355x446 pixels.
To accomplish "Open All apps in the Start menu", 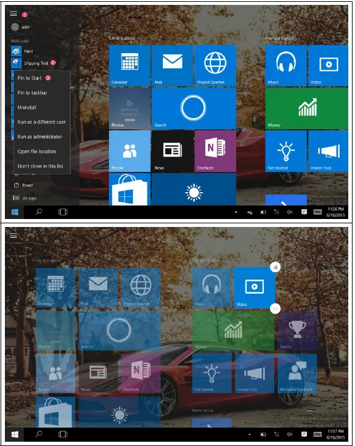I will point(24,198).
